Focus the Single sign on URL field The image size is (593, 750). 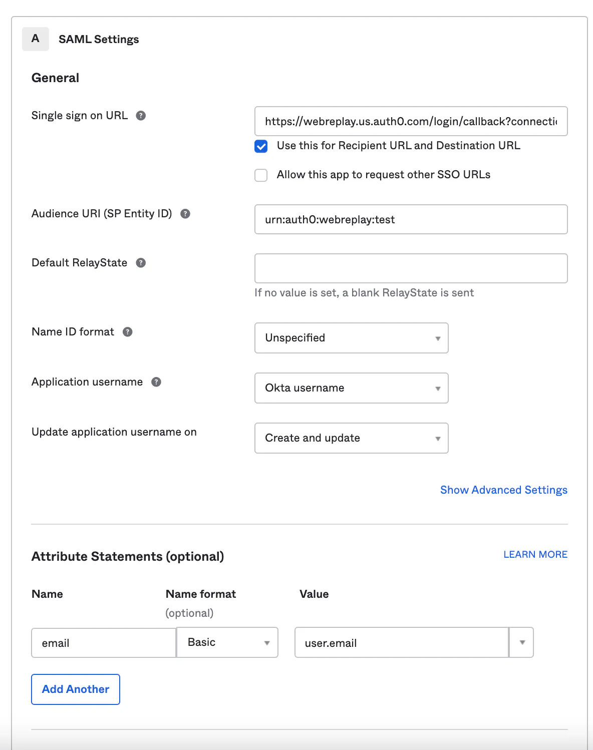point(411,121)
